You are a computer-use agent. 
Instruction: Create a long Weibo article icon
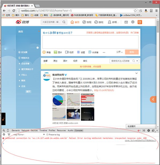[x=90, y=52]
